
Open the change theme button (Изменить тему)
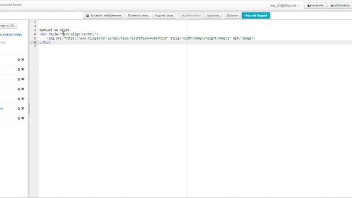click(138, 15)
